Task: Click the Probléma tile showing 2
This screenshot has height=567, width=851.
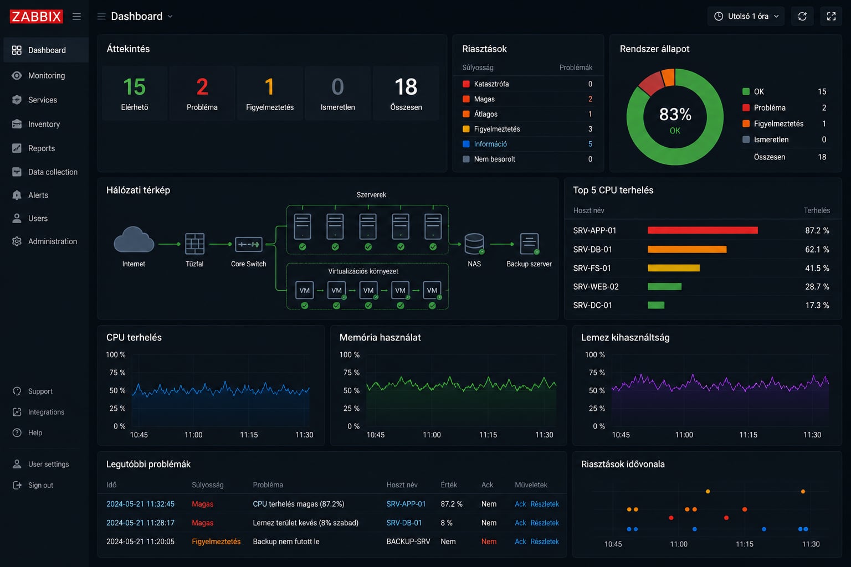Action: tap(202, 93)
